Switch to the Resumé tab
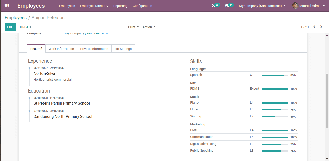 point(36,49)
